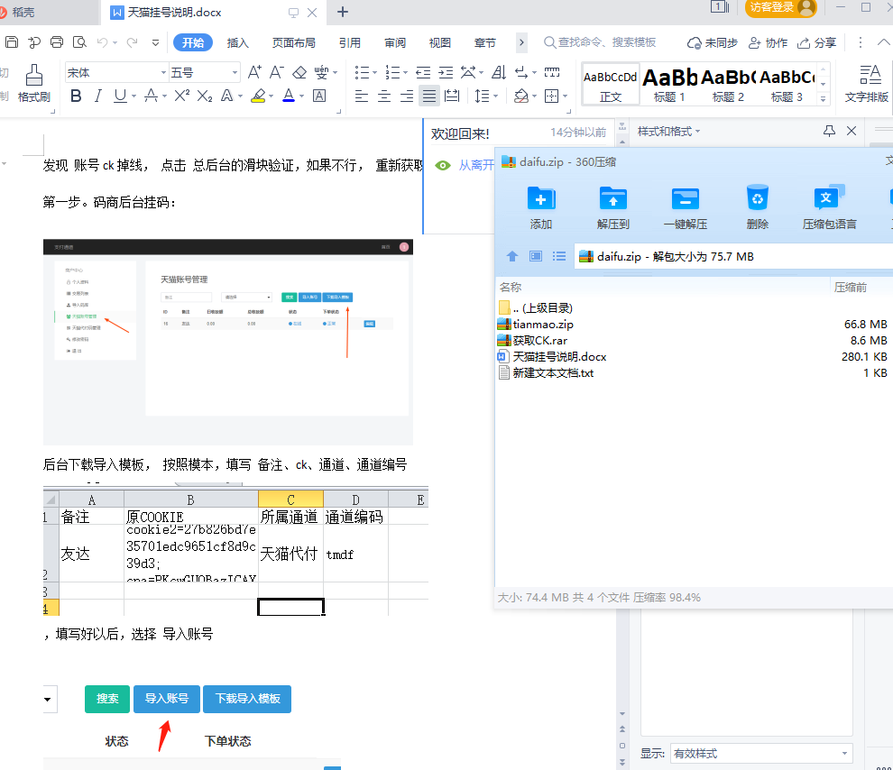Click the red-underlined font color A

coord(289,96)
